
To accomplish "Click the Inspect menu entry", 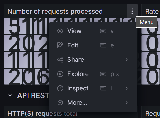I will tap(93, 88).
